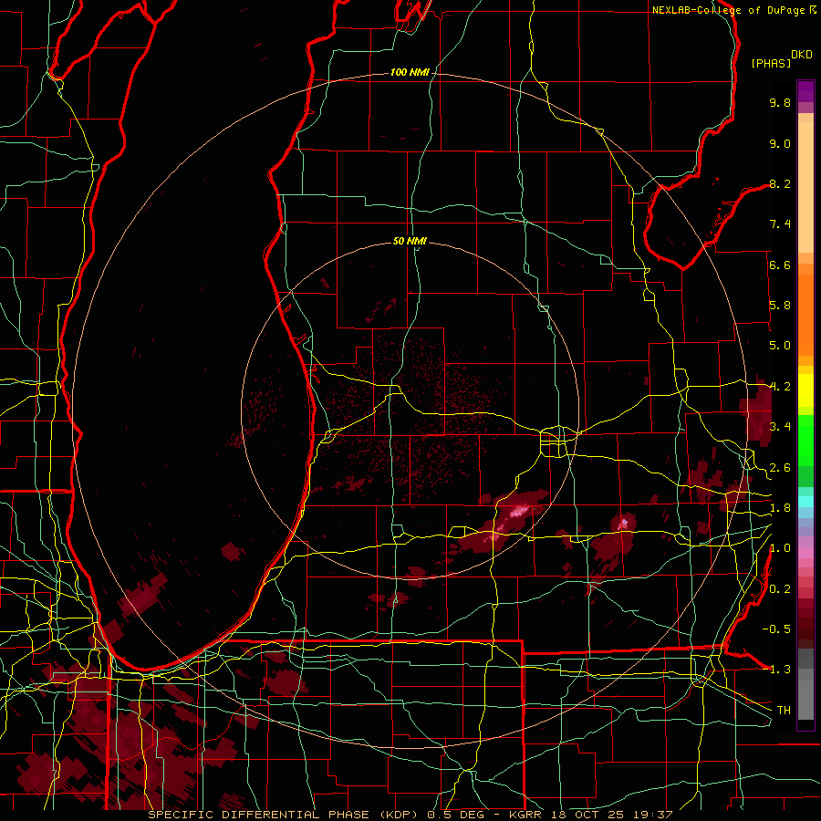This screenshot has width=821, height=821.
Task: Click the 2.6 scale value
Action: click(x=780, y=467)
